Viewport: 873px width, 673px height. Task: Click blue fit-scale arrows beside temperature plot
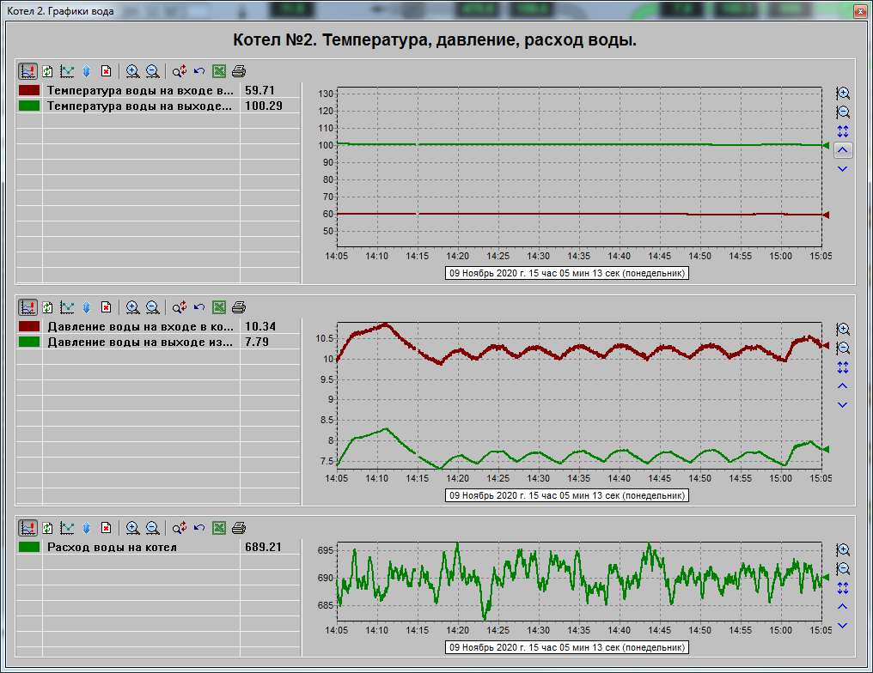tap(843, 131)
